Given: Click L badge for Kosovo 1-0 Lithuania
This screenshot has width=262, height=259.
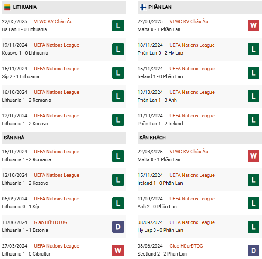Looking at the screenshot, I should (x=118, y=49).
